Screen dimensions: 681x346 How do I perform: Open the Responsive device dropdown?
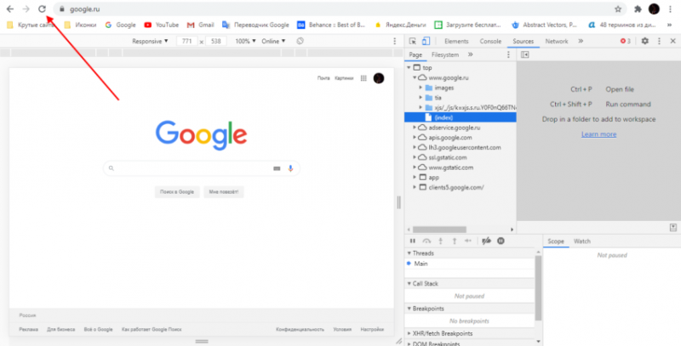151,41
